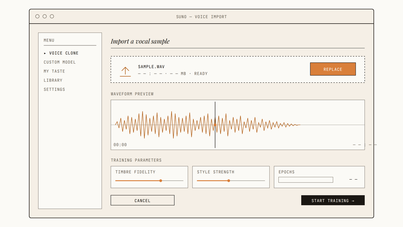Viewport: 403px width, 227px height.
Task: Click the Waveform Preview label
Action: (x=132, y=94)
